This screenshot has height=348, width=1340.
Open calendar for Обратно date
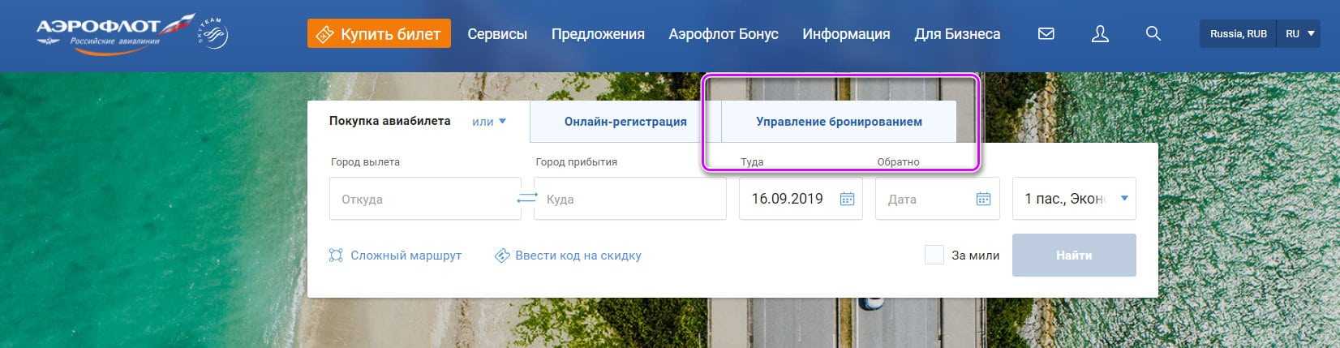pos(983,199)
